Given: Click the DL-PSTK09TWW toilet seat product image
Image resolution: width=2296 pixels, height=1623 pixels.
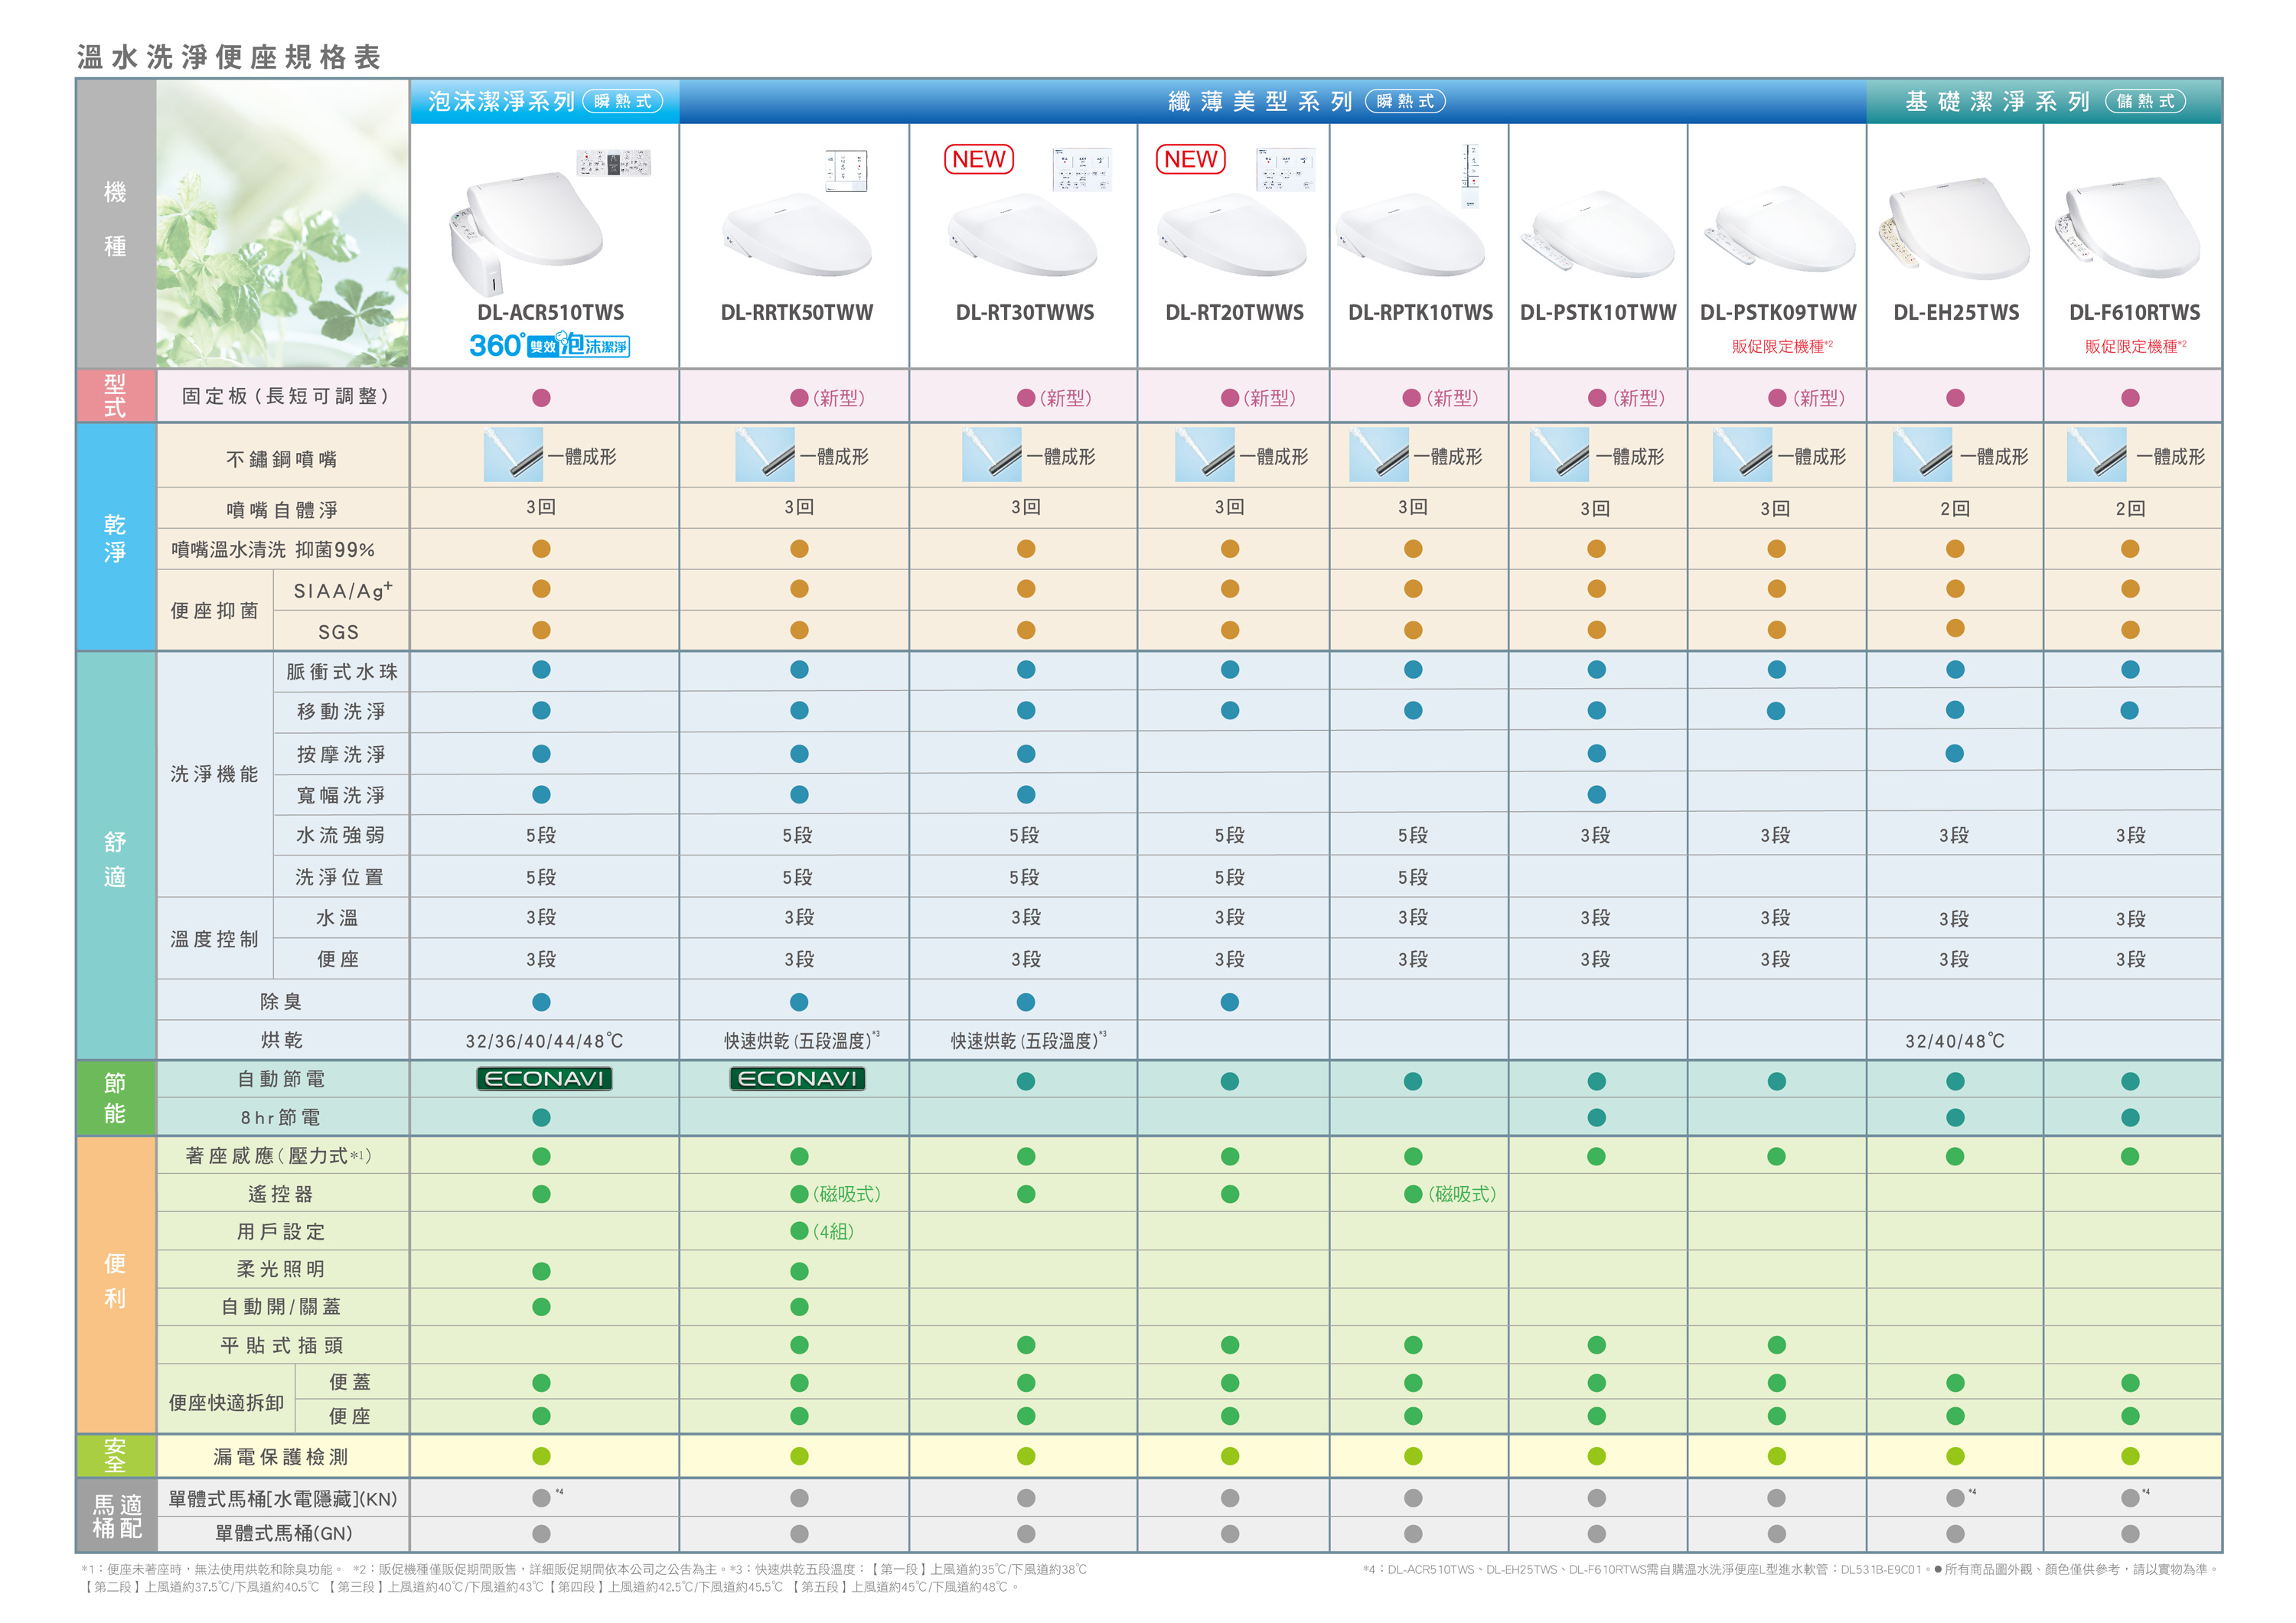Looking at the screenshot, I should coord(1779,230).
